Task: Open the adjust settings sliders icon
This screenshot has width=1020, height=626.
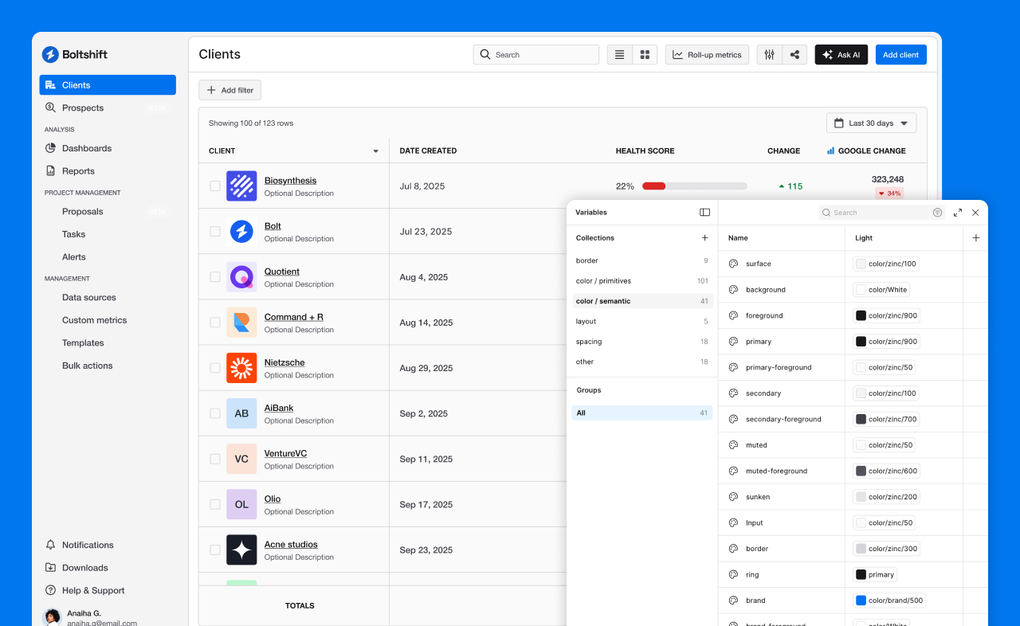Action: [x=769, y=55]
